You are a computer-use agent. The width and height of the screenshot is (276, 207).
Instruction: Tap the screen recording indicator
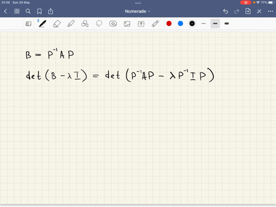coord(246,2)
